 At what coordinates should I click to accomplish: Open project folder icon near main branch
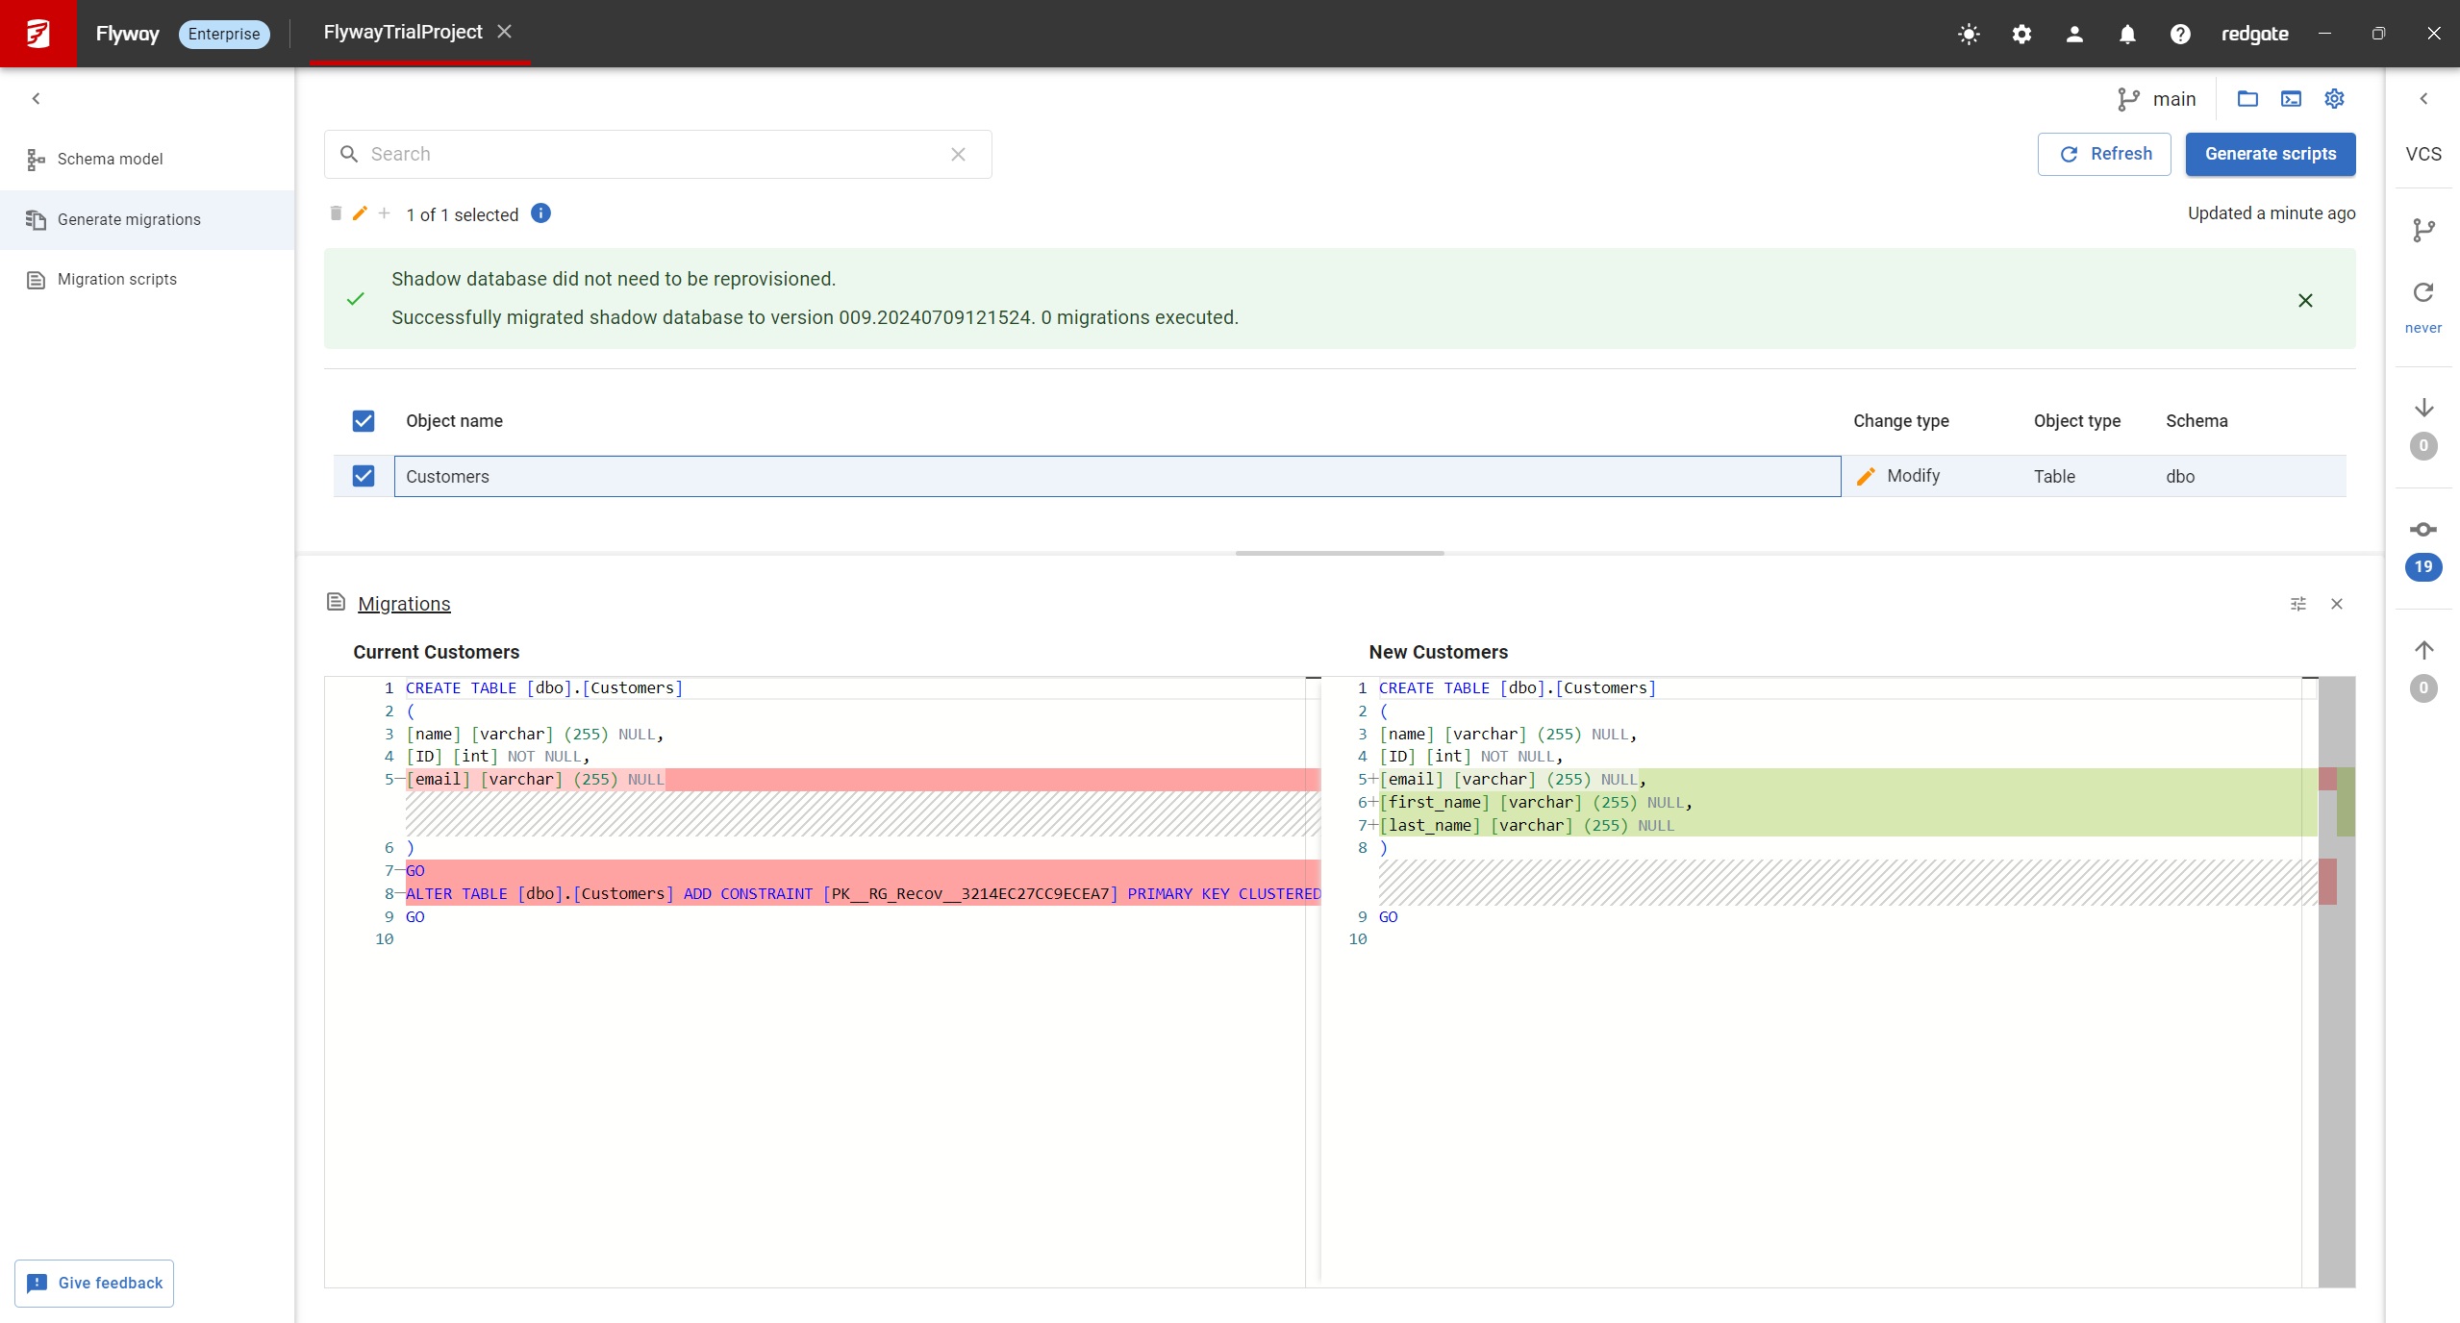[x=2247, y=98]
